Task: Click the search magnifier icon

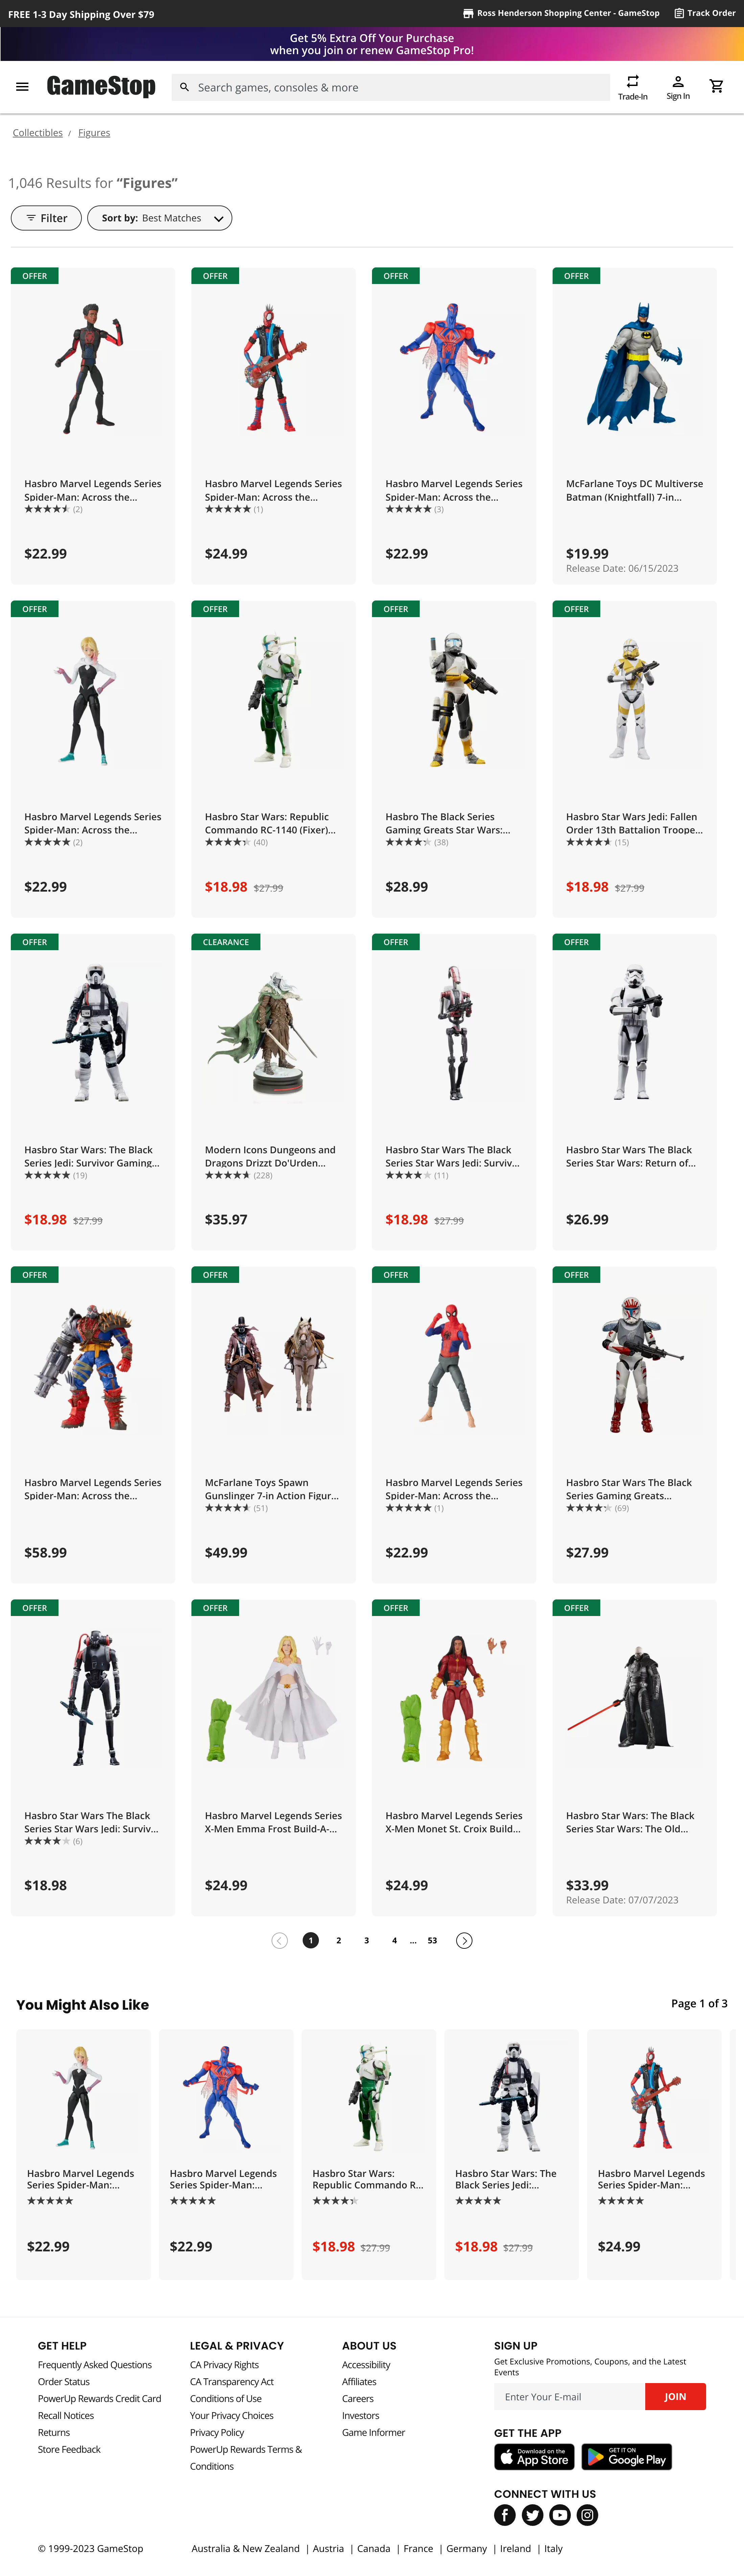Action: pyautogui.click(x=184, y=87)
